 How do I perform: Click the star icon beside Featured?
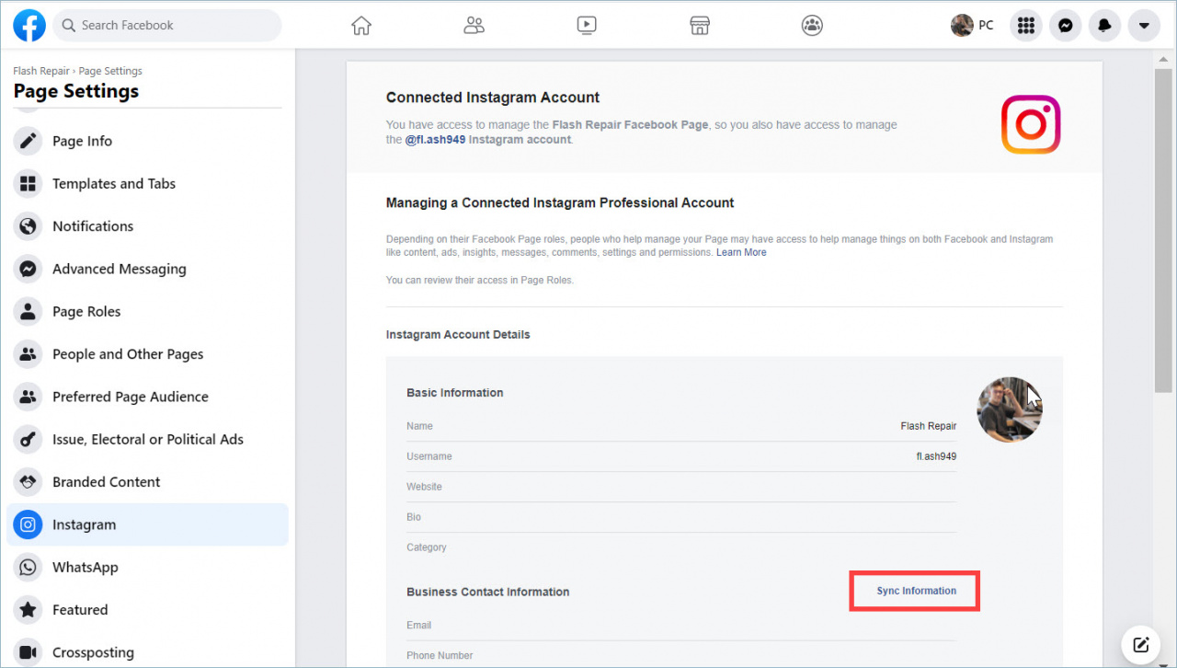[x=29, y=610]
